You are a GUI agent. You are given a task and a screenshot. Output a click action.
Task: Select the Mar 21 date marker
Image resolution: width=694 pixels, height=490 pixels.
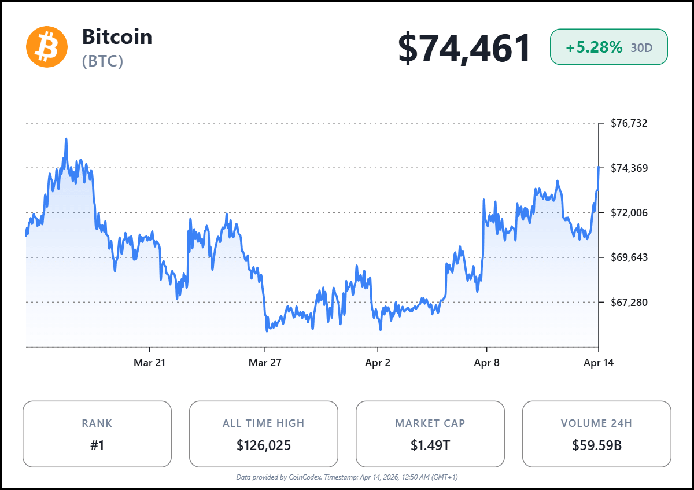(149, 363)
